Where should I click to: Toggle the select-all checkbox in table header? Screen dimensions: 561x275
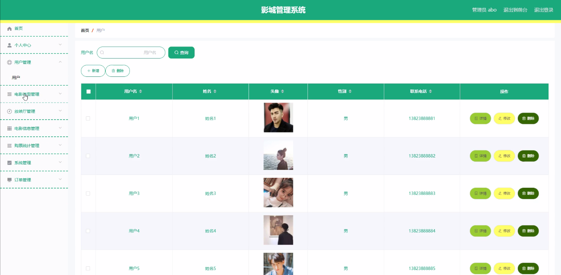[88, 91]
